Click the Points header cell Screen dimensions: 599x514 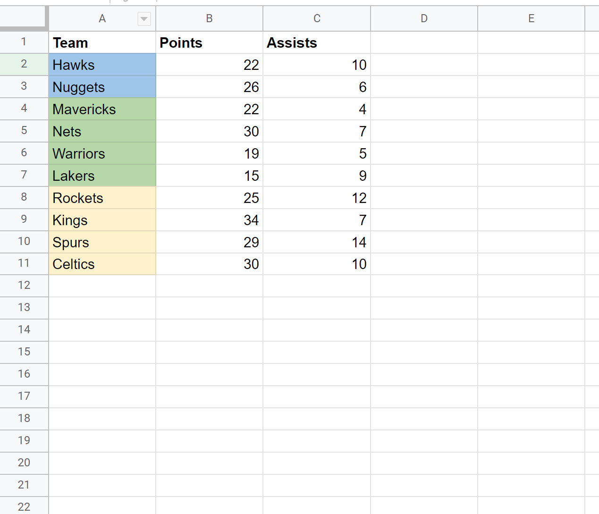(209, 42)
